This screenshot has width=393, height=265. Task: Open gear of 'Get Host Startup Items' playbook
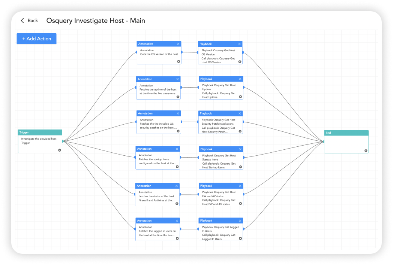(240, 167)
